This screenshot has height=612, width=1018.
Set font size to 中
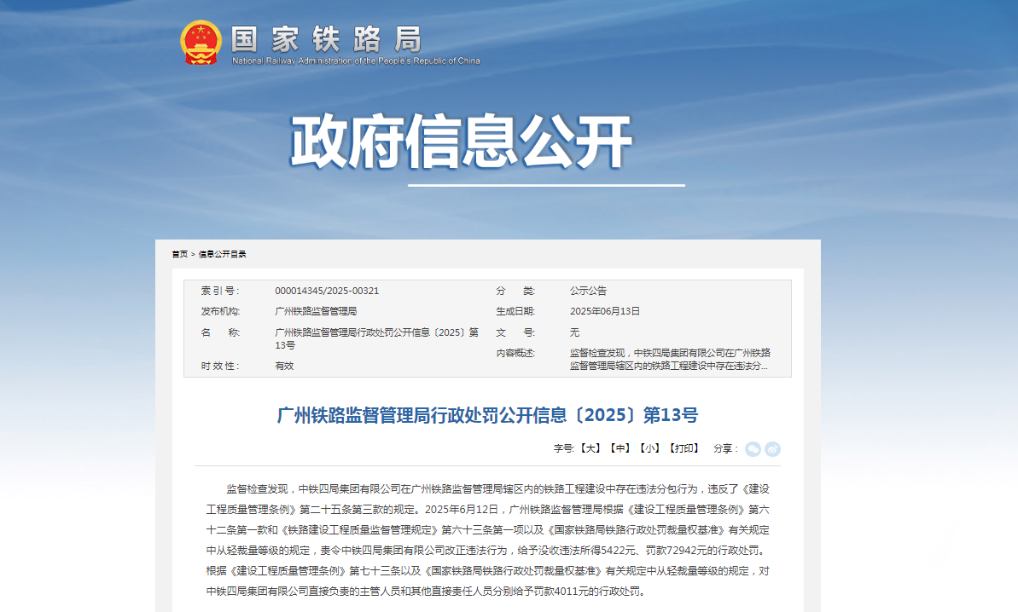tap(620, 448)
